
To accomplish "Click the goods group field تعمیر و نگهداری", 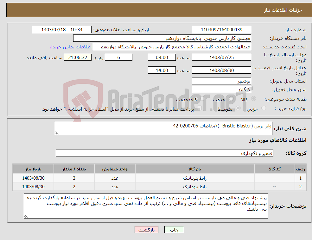I will pos(165,153).
